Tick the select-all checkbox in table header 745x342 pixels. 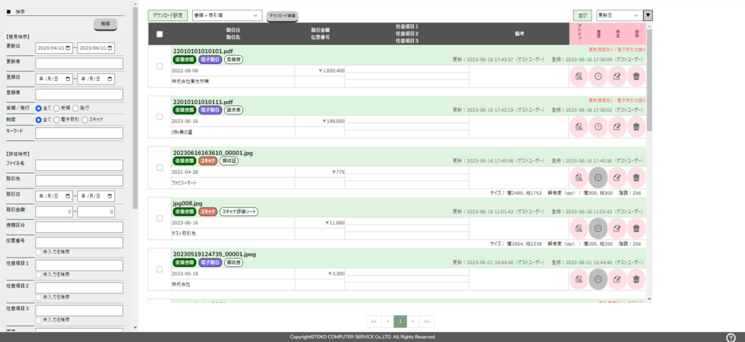(160, 33)
